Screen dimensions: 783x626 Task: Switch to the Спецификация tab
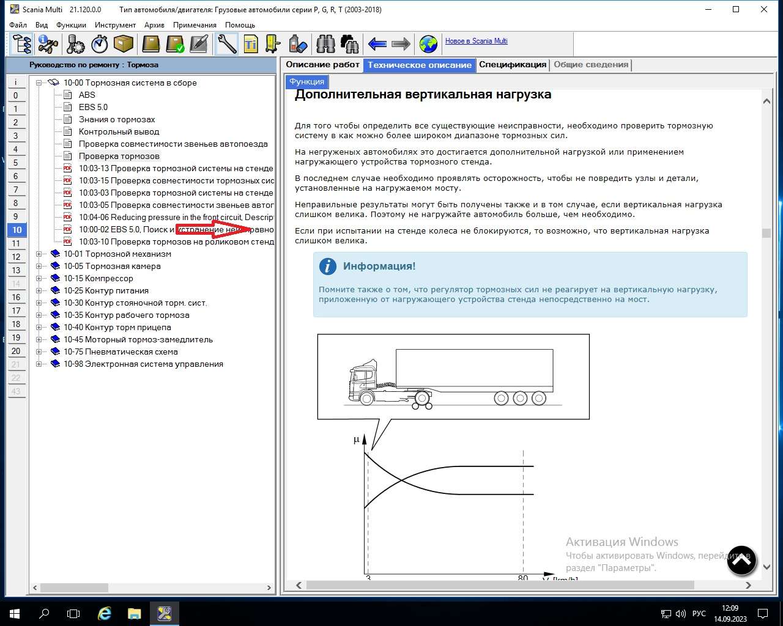pos(512,65)
